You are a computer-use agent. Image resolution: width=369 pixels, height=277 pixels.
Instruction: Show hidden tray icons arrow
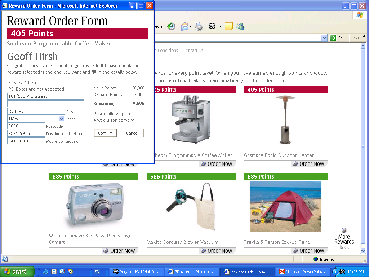[x=335, y=272]
